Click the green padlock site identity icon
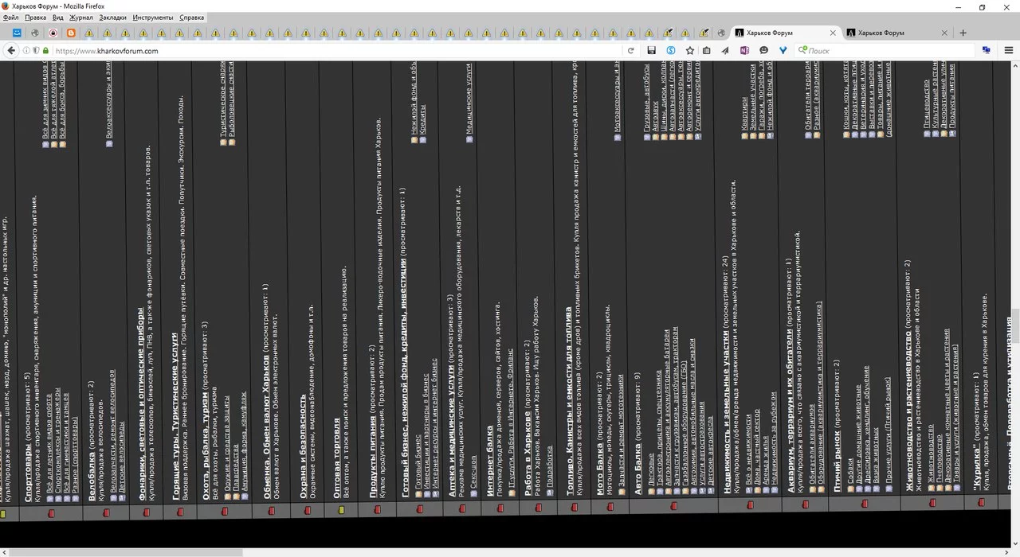 click(x=45, y=50)
